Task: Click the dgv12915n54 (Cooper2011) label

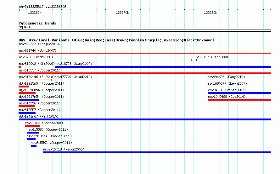Action: tap(42, 83)
